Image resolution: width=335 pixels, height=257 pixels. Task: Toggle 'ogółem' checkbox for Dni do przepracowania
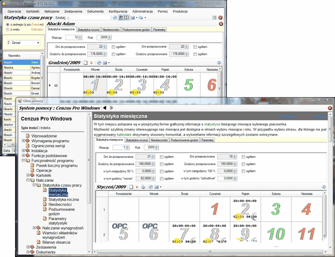(x=114, y=47)
